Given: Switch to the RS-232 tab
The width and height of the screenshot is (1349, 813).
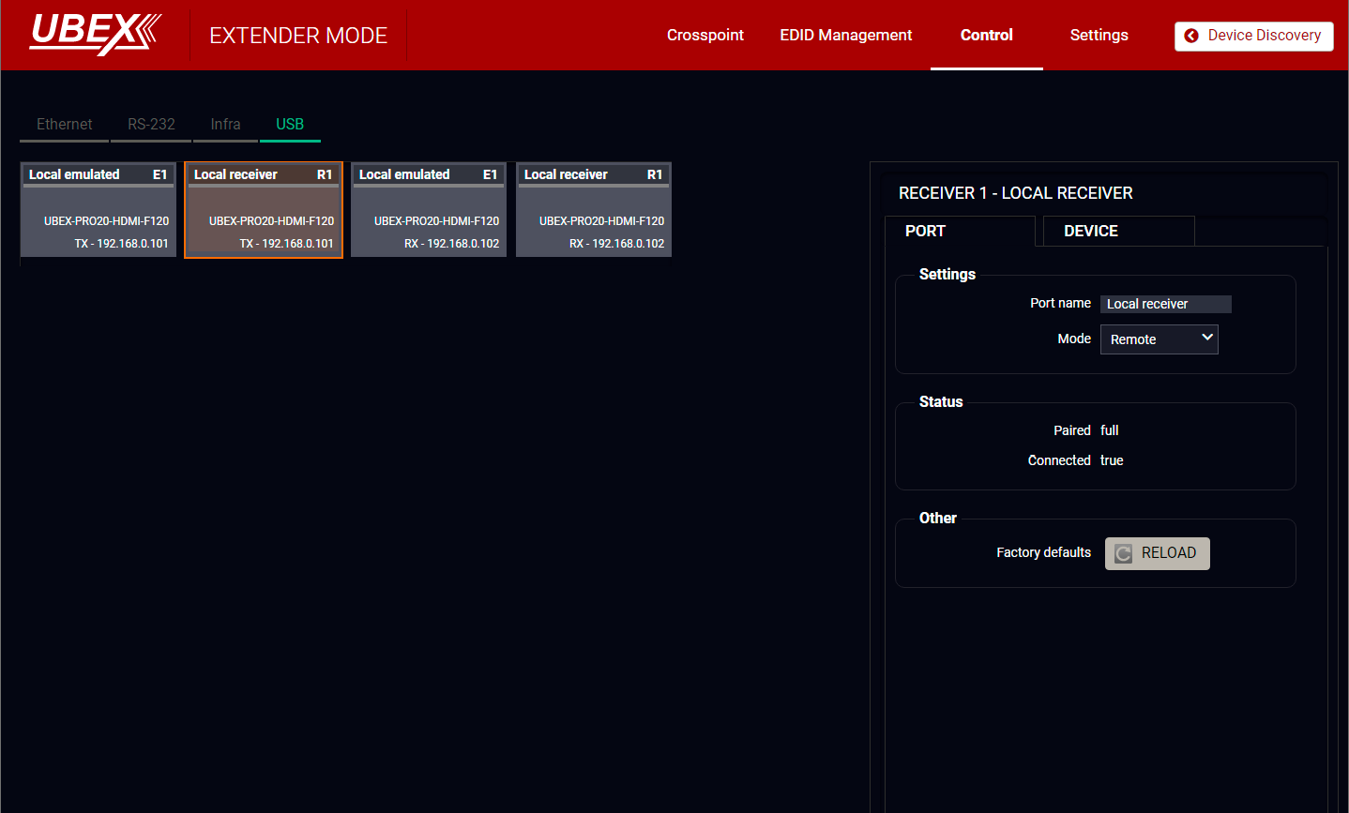Looking at the screenshot, I should tap(151, 124).
